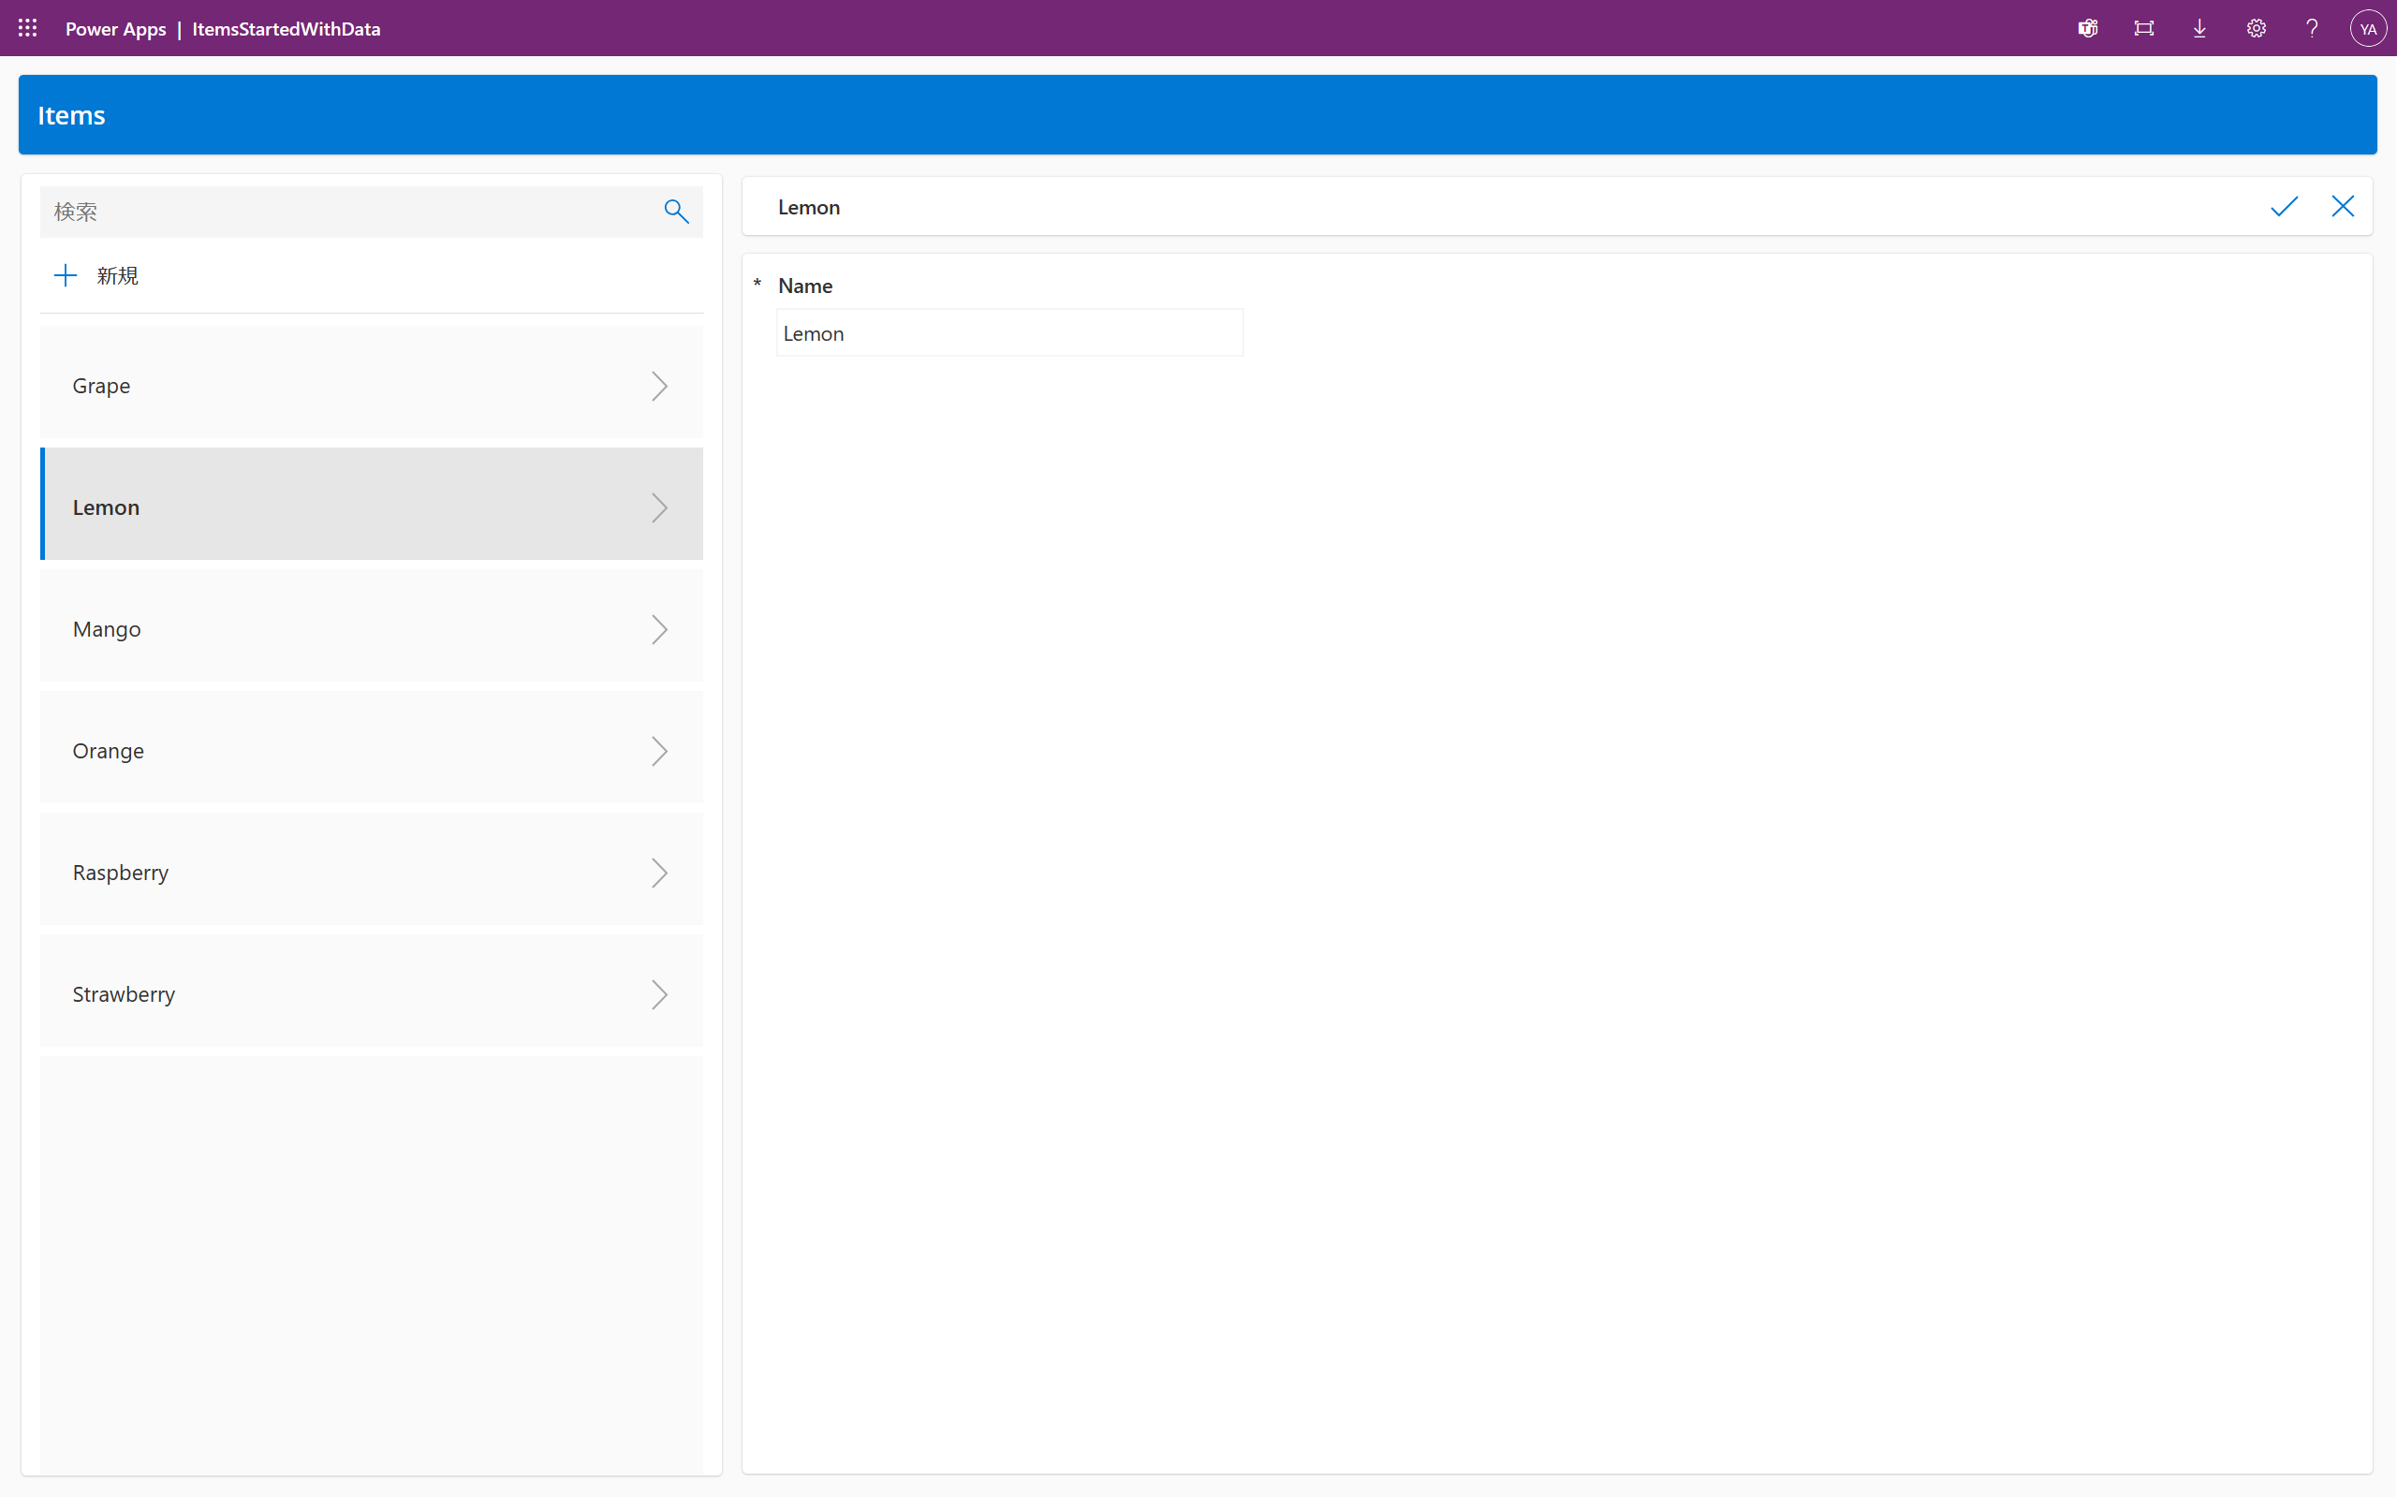Open the help question mark icon
The height and width of the screenshot is (1498, 2397).
coord(2312,28)
